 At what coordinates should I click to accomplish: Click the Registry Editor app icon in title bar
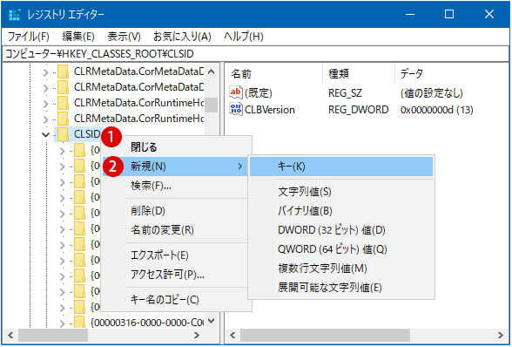click(15, 15)
